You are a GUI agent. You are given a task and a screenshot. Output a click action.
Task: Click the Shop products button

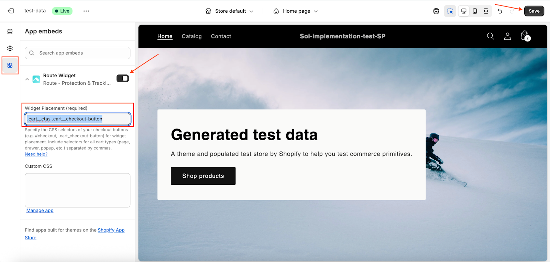pos(203,176)
